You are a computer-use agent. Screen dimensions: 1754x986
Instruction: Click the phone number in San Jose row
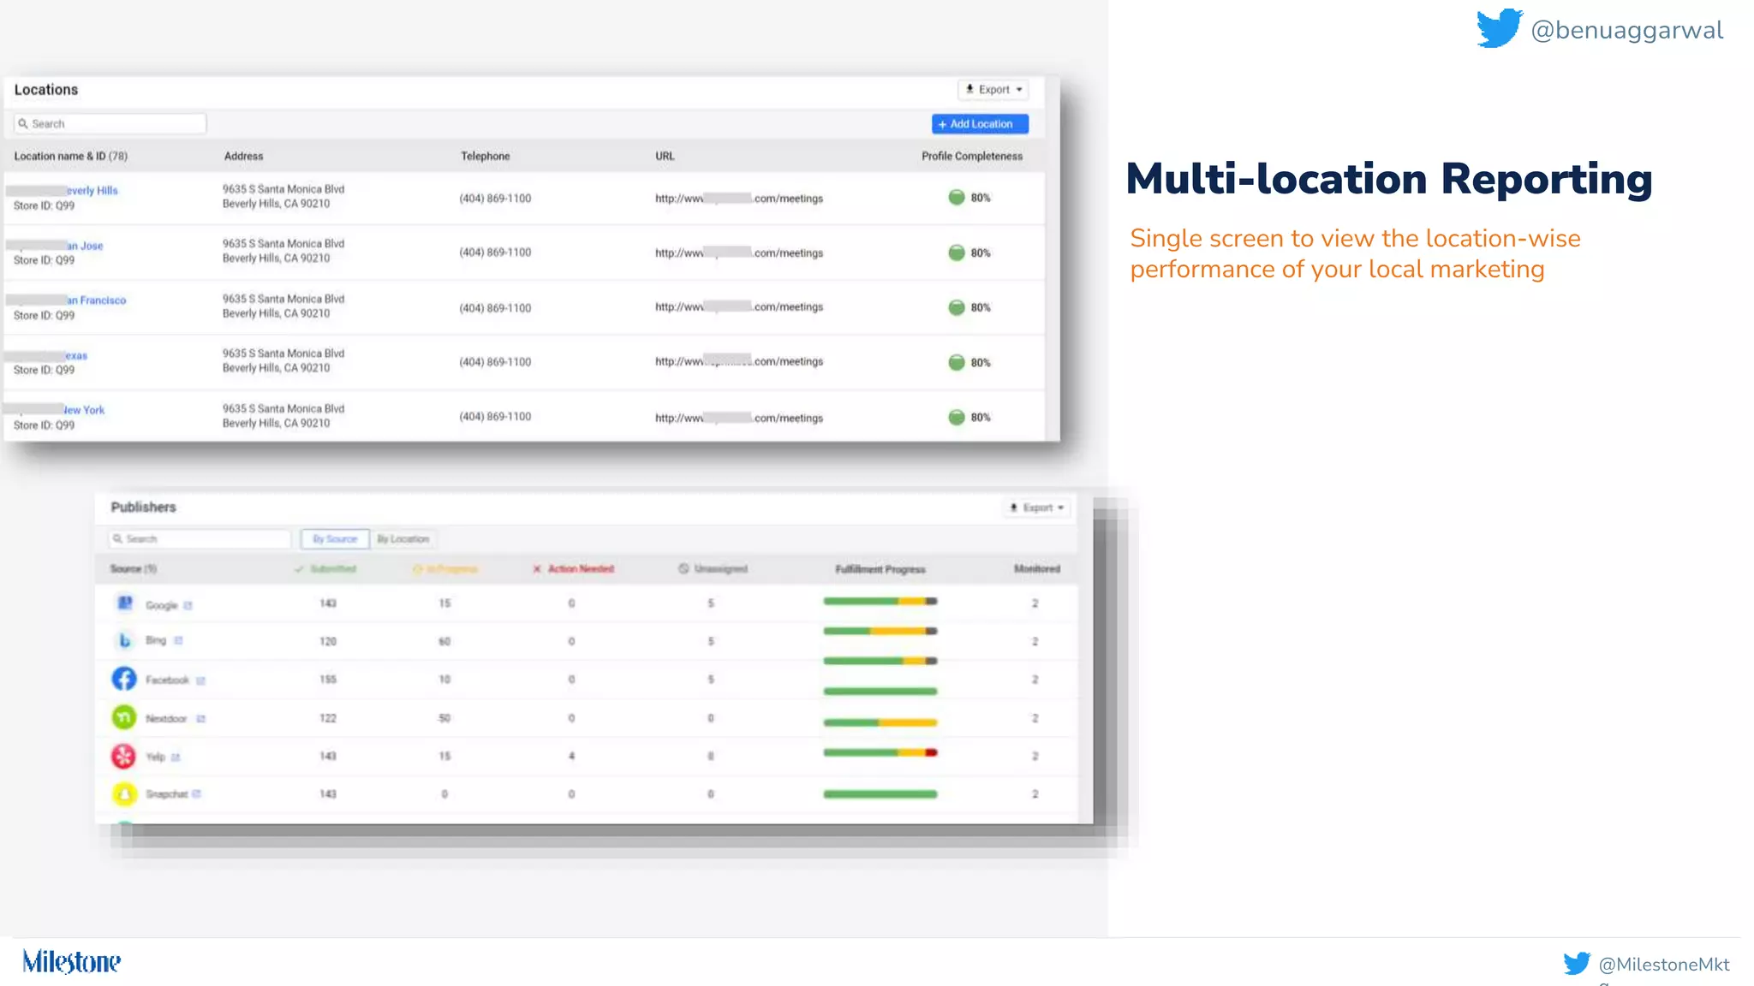(495, 252)
